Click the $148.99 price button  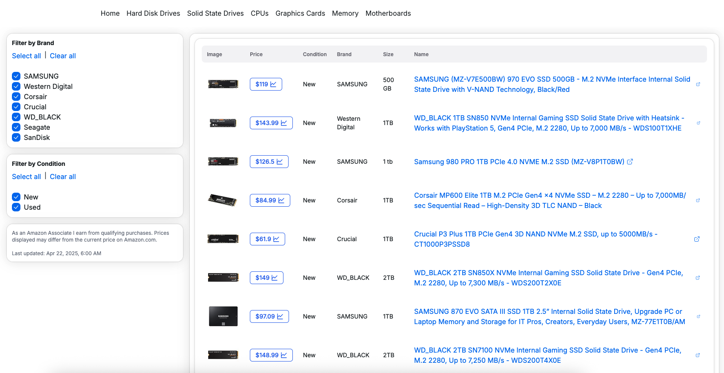tap(271, 355)
